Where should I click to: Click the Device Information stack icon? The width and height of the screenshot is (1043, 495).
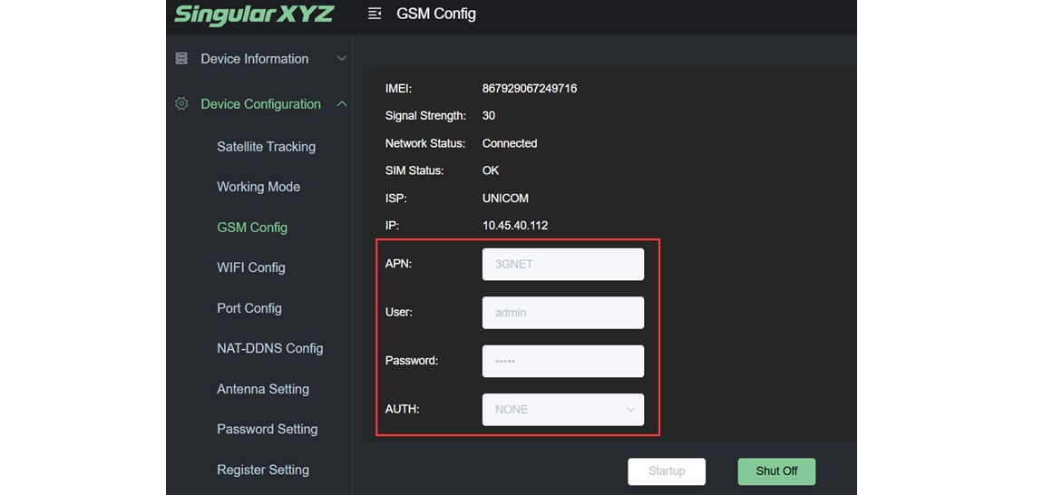pos(181,59)
